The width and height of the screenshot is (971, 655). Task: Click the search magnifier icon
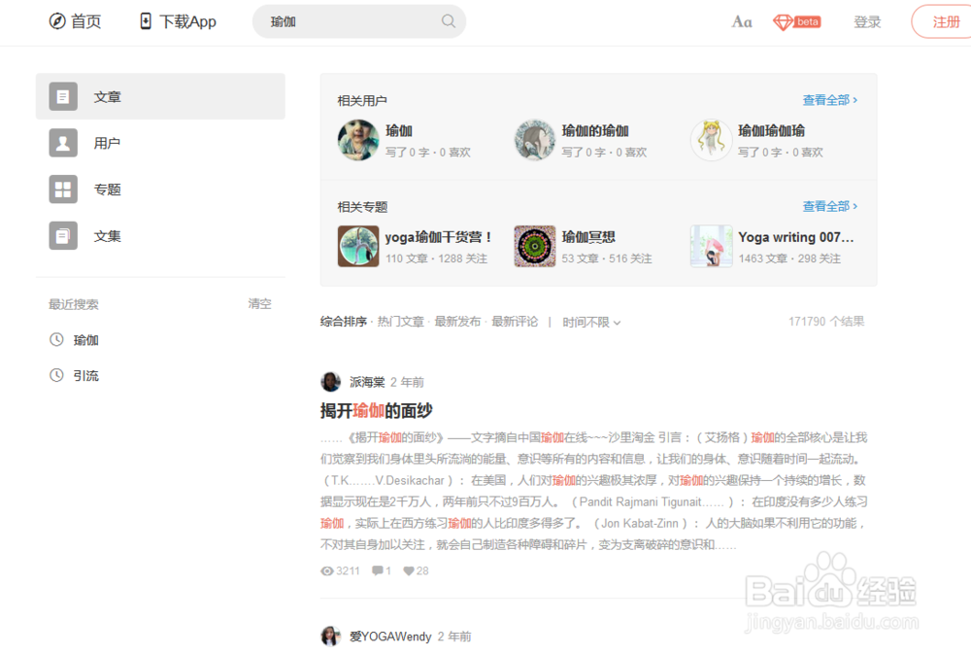[x=448, y=20]
